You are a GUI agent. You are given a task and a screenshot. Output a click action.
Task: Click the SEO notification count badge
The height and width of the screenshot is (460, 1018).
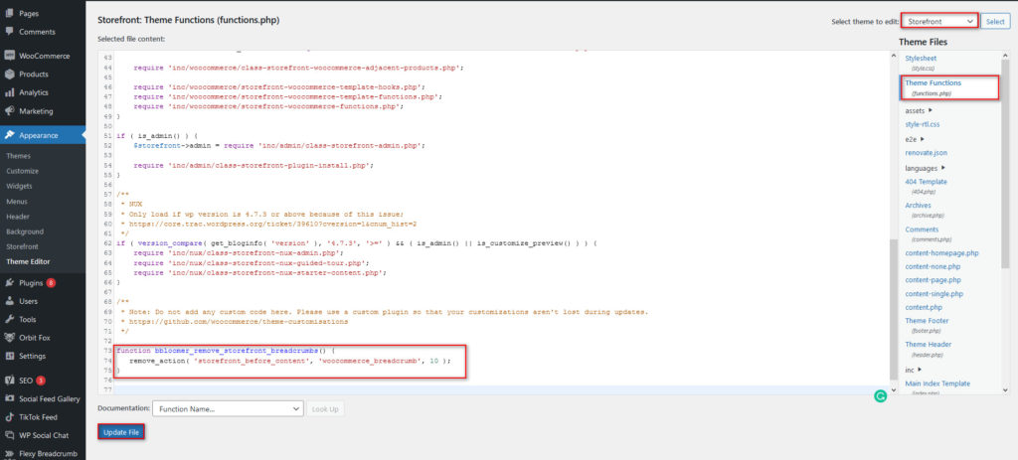[40, 381]
